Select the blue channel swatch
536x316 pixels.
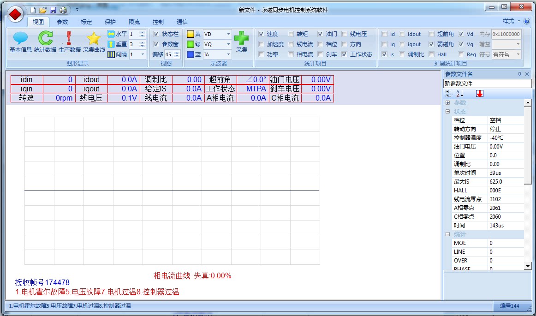pos(191,54)
